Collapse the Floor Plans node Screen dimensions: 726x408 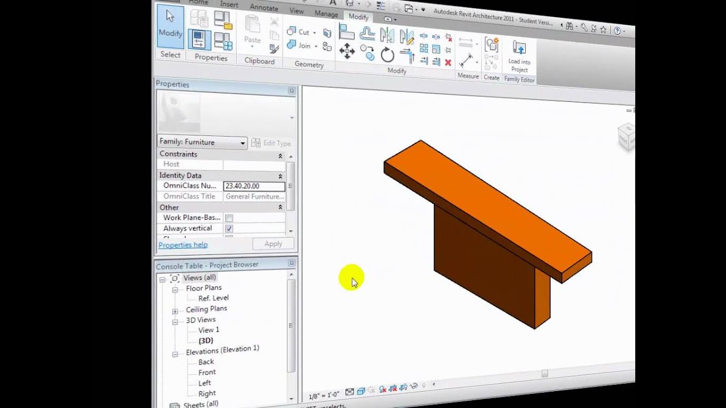[x=175, y=290]
